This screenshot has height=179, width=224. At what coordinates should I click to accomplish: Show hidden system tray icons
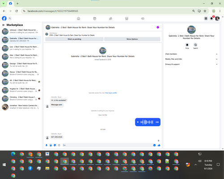coord(196,165)
